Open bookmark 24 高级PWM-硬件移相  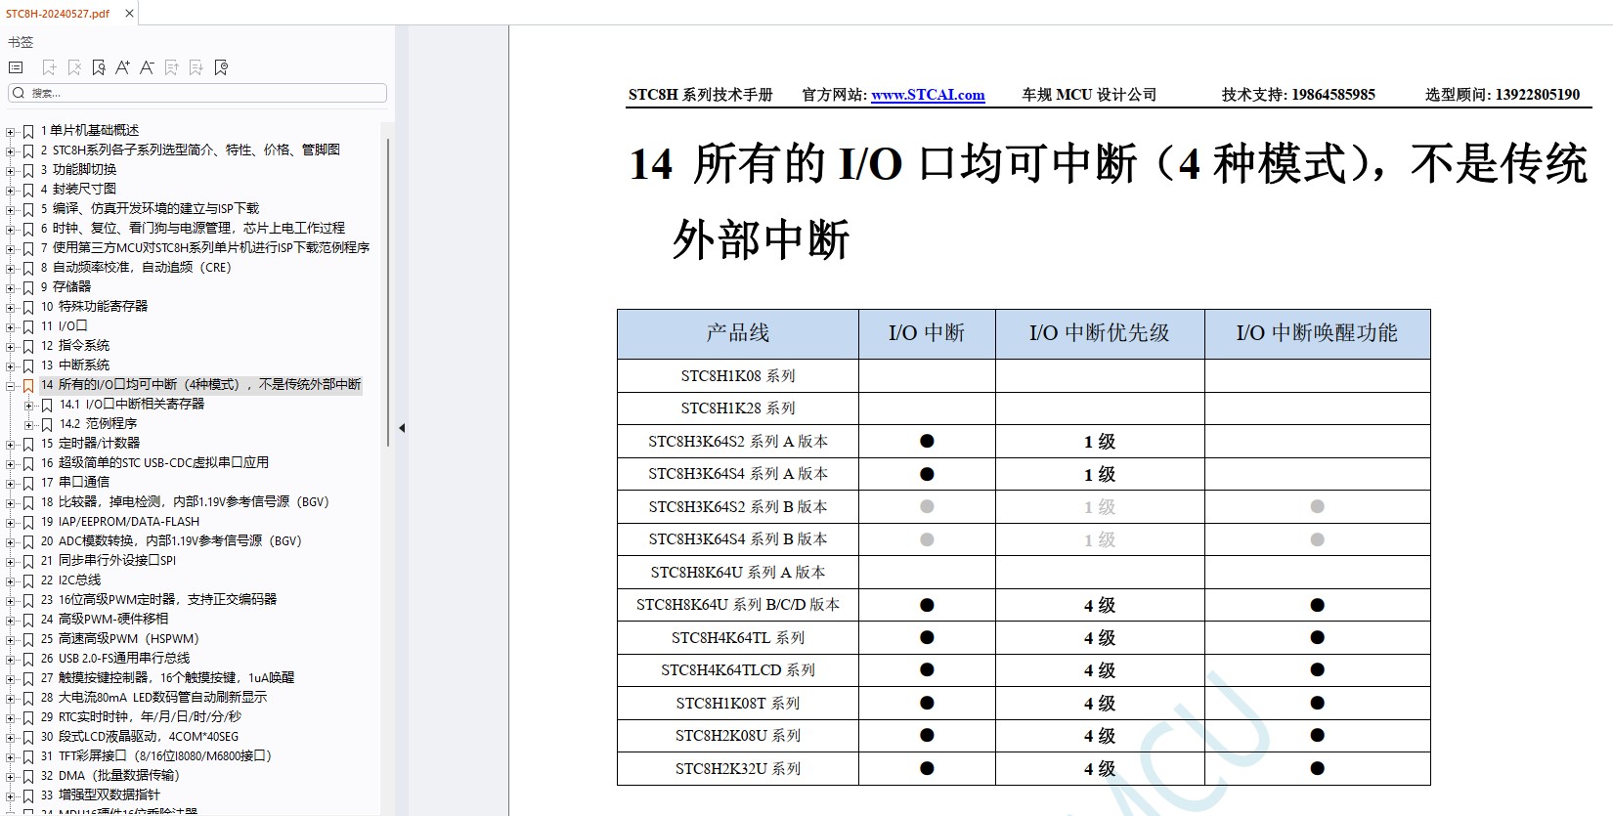tap(104, 619)
